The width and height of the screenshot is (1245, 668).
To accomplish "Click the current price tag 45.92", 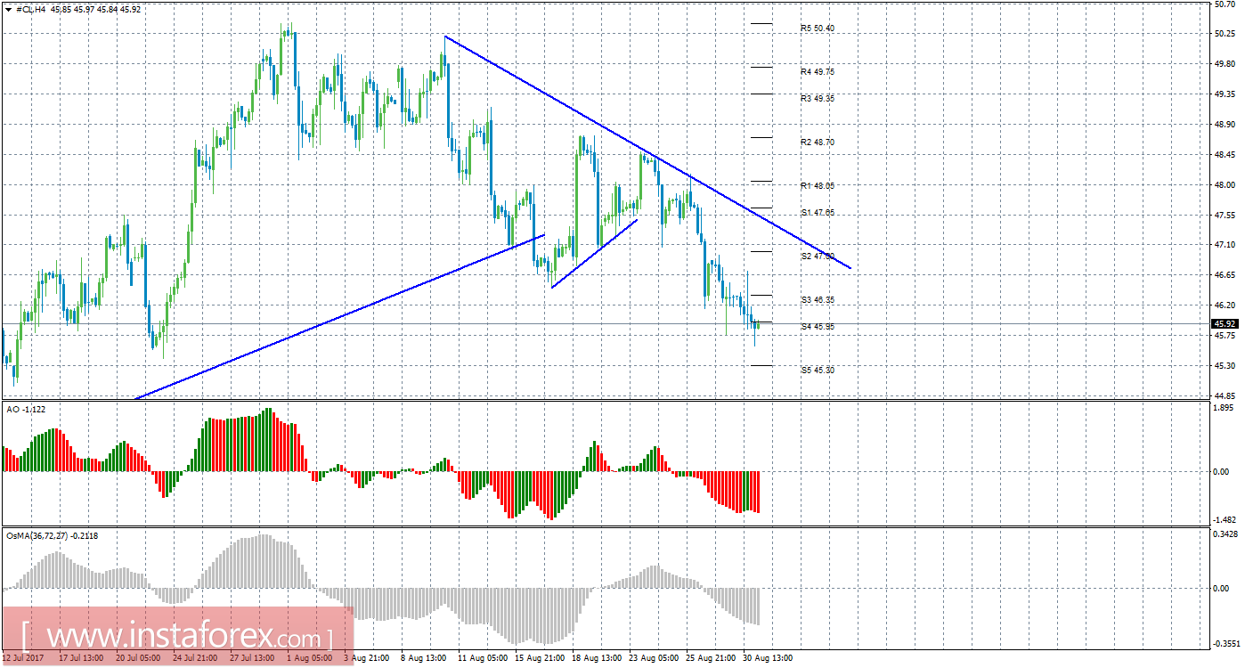I will [1225, 323].
